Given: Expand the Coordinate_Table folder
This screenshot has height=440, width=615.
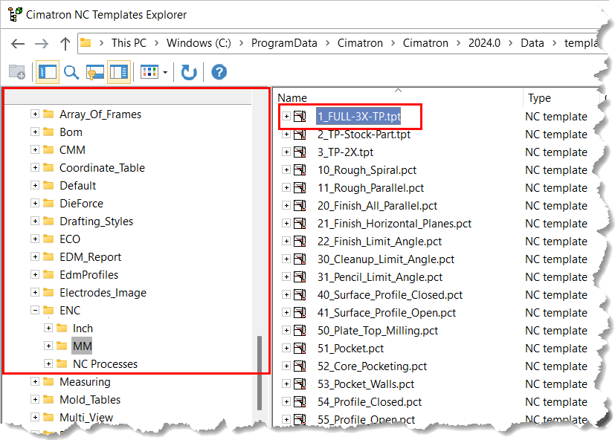Looking at the screenshot, I should pyautogui.click(x=35, y=167).
